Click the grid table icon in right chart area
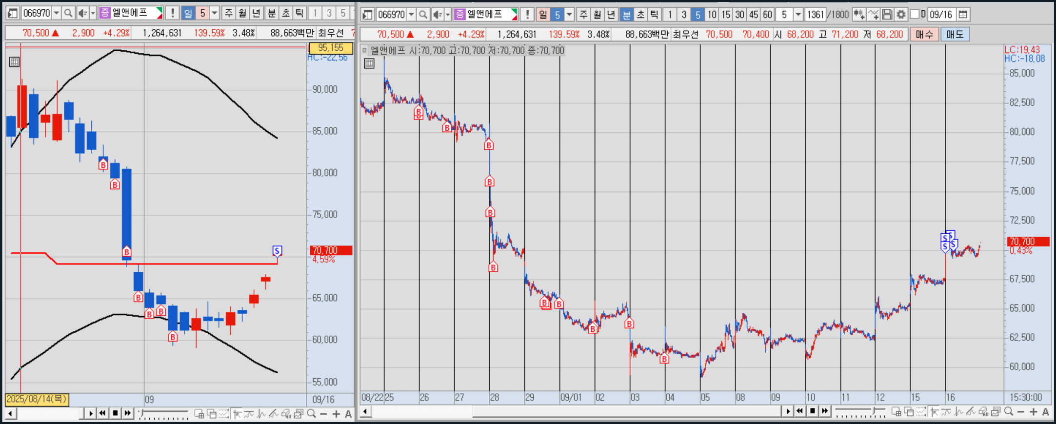1056x424 pixels. tap(369, 63)
